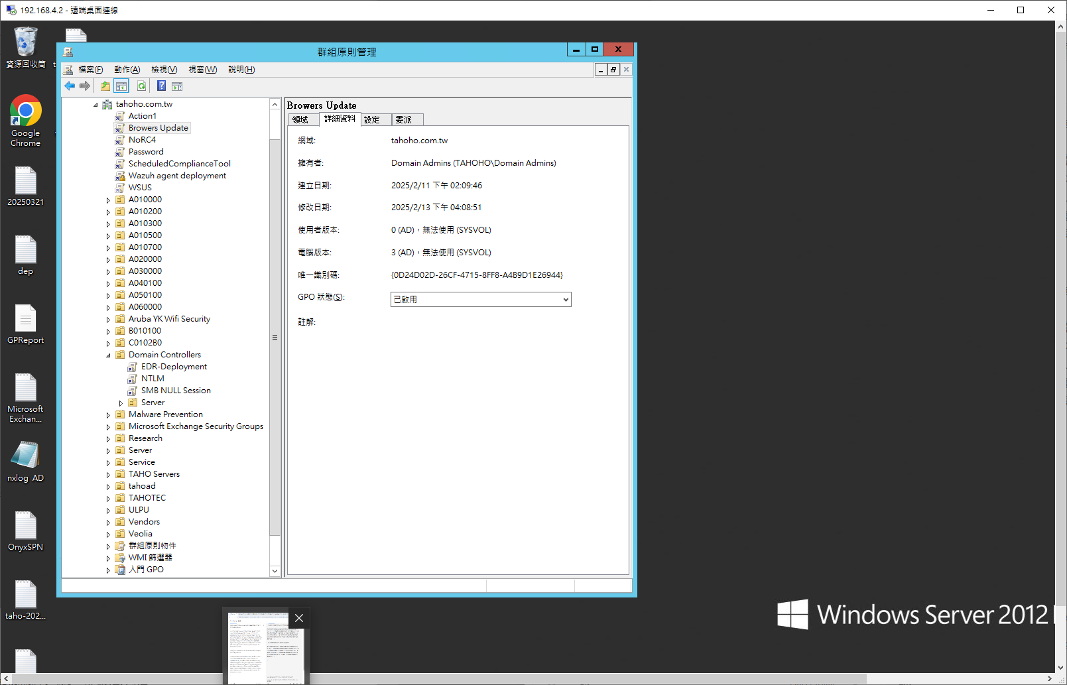This screenshot has height=685, width=1067.
Task: Open the 檢視(V) menu
Action: [164, 70]
